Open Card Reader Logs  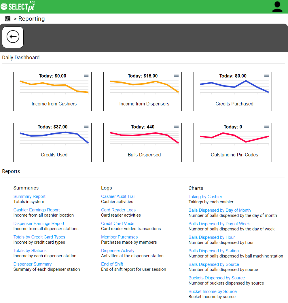[118, 210]
